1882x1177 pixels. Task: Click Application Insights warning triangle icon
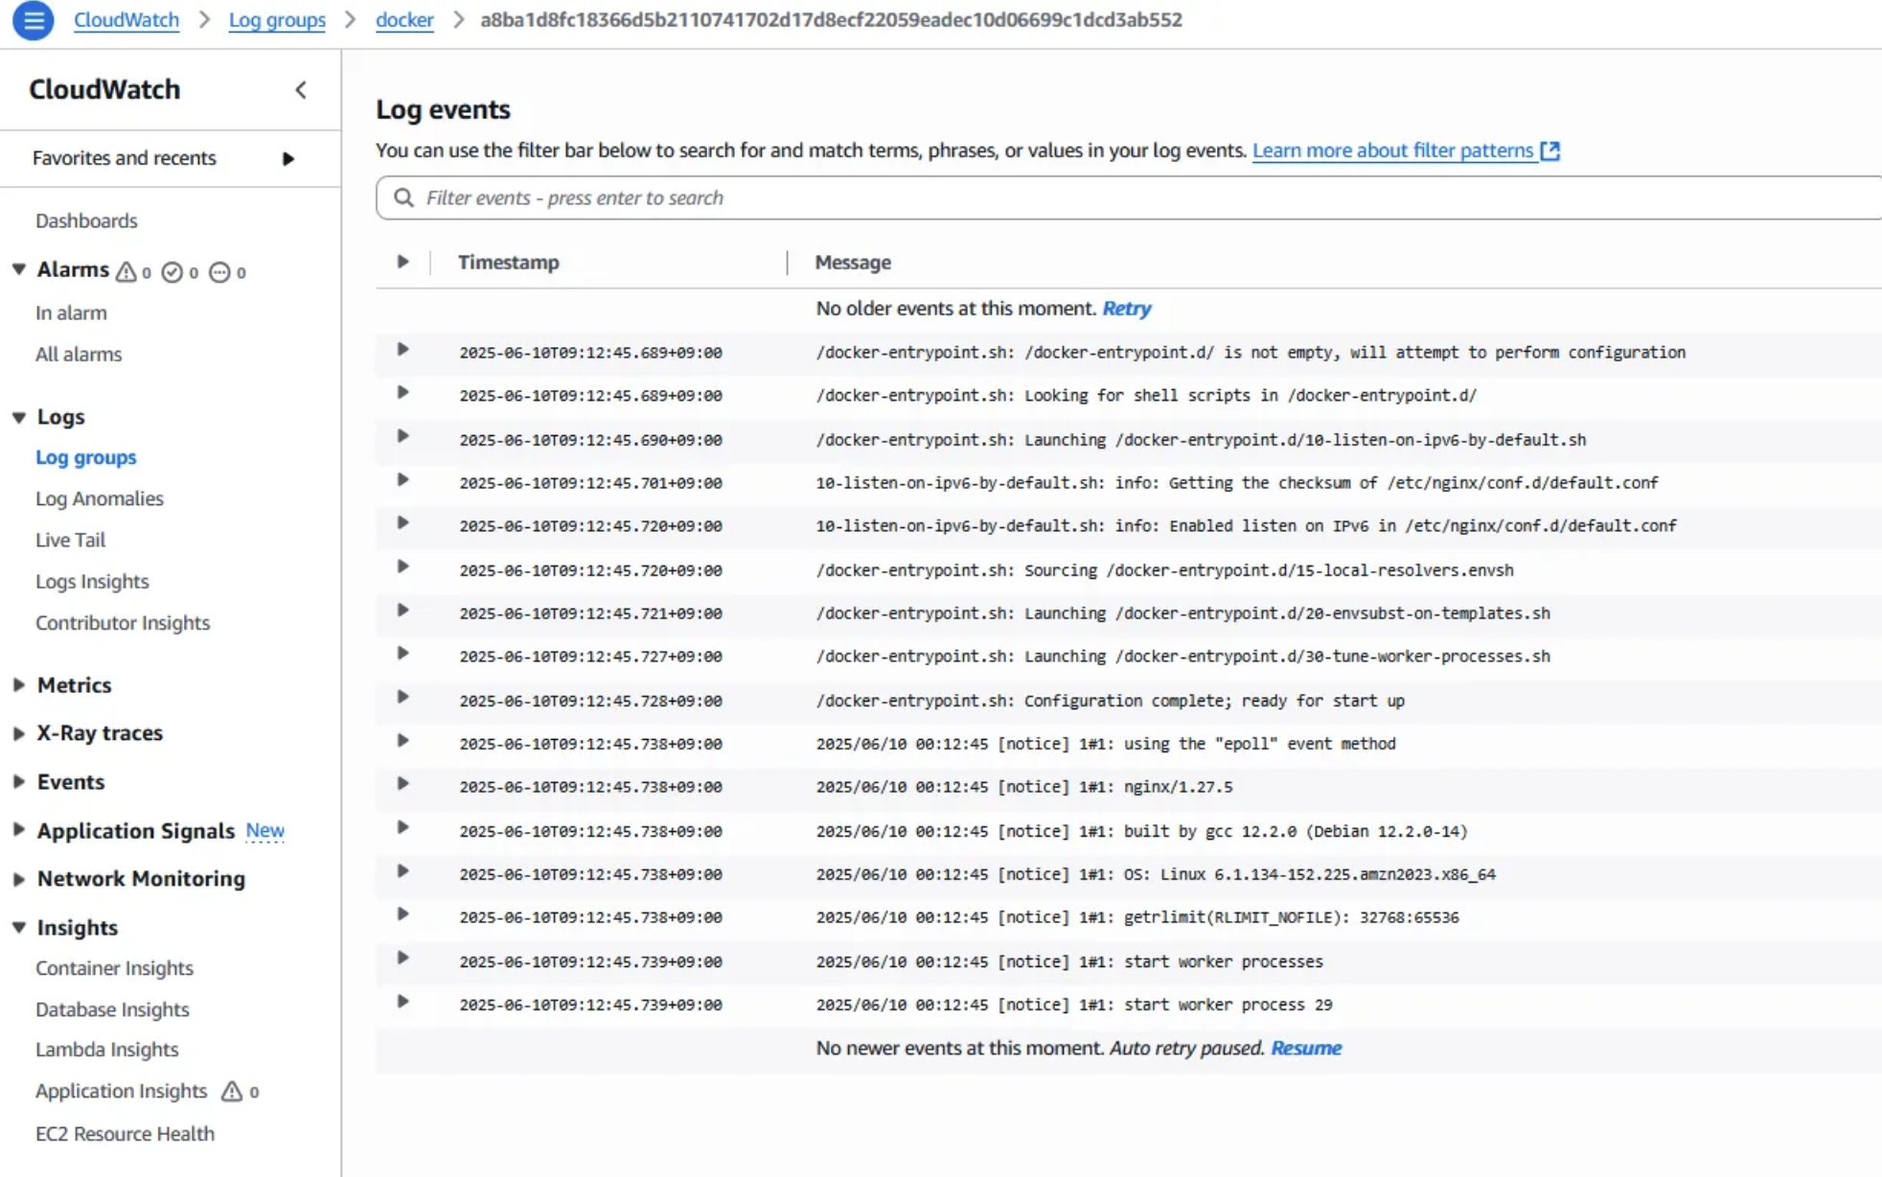(232, 1091)
